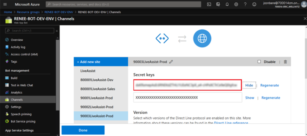Click the bot connector icon
The height and width of the screenshot is (136, 307).
coord(162,38)
